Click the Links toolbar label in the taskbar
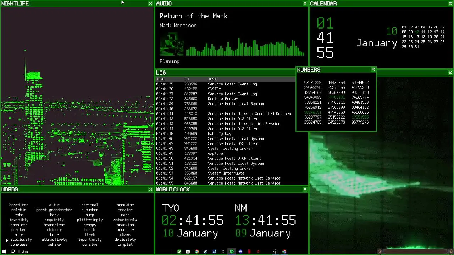 tap(25, 251)
